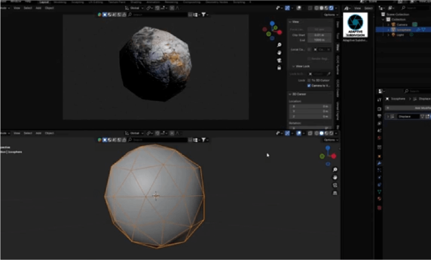This screenshot has width=431, height=260.
Task: Toggle the Local Camera checkbox
Action: tap(309, 49)
